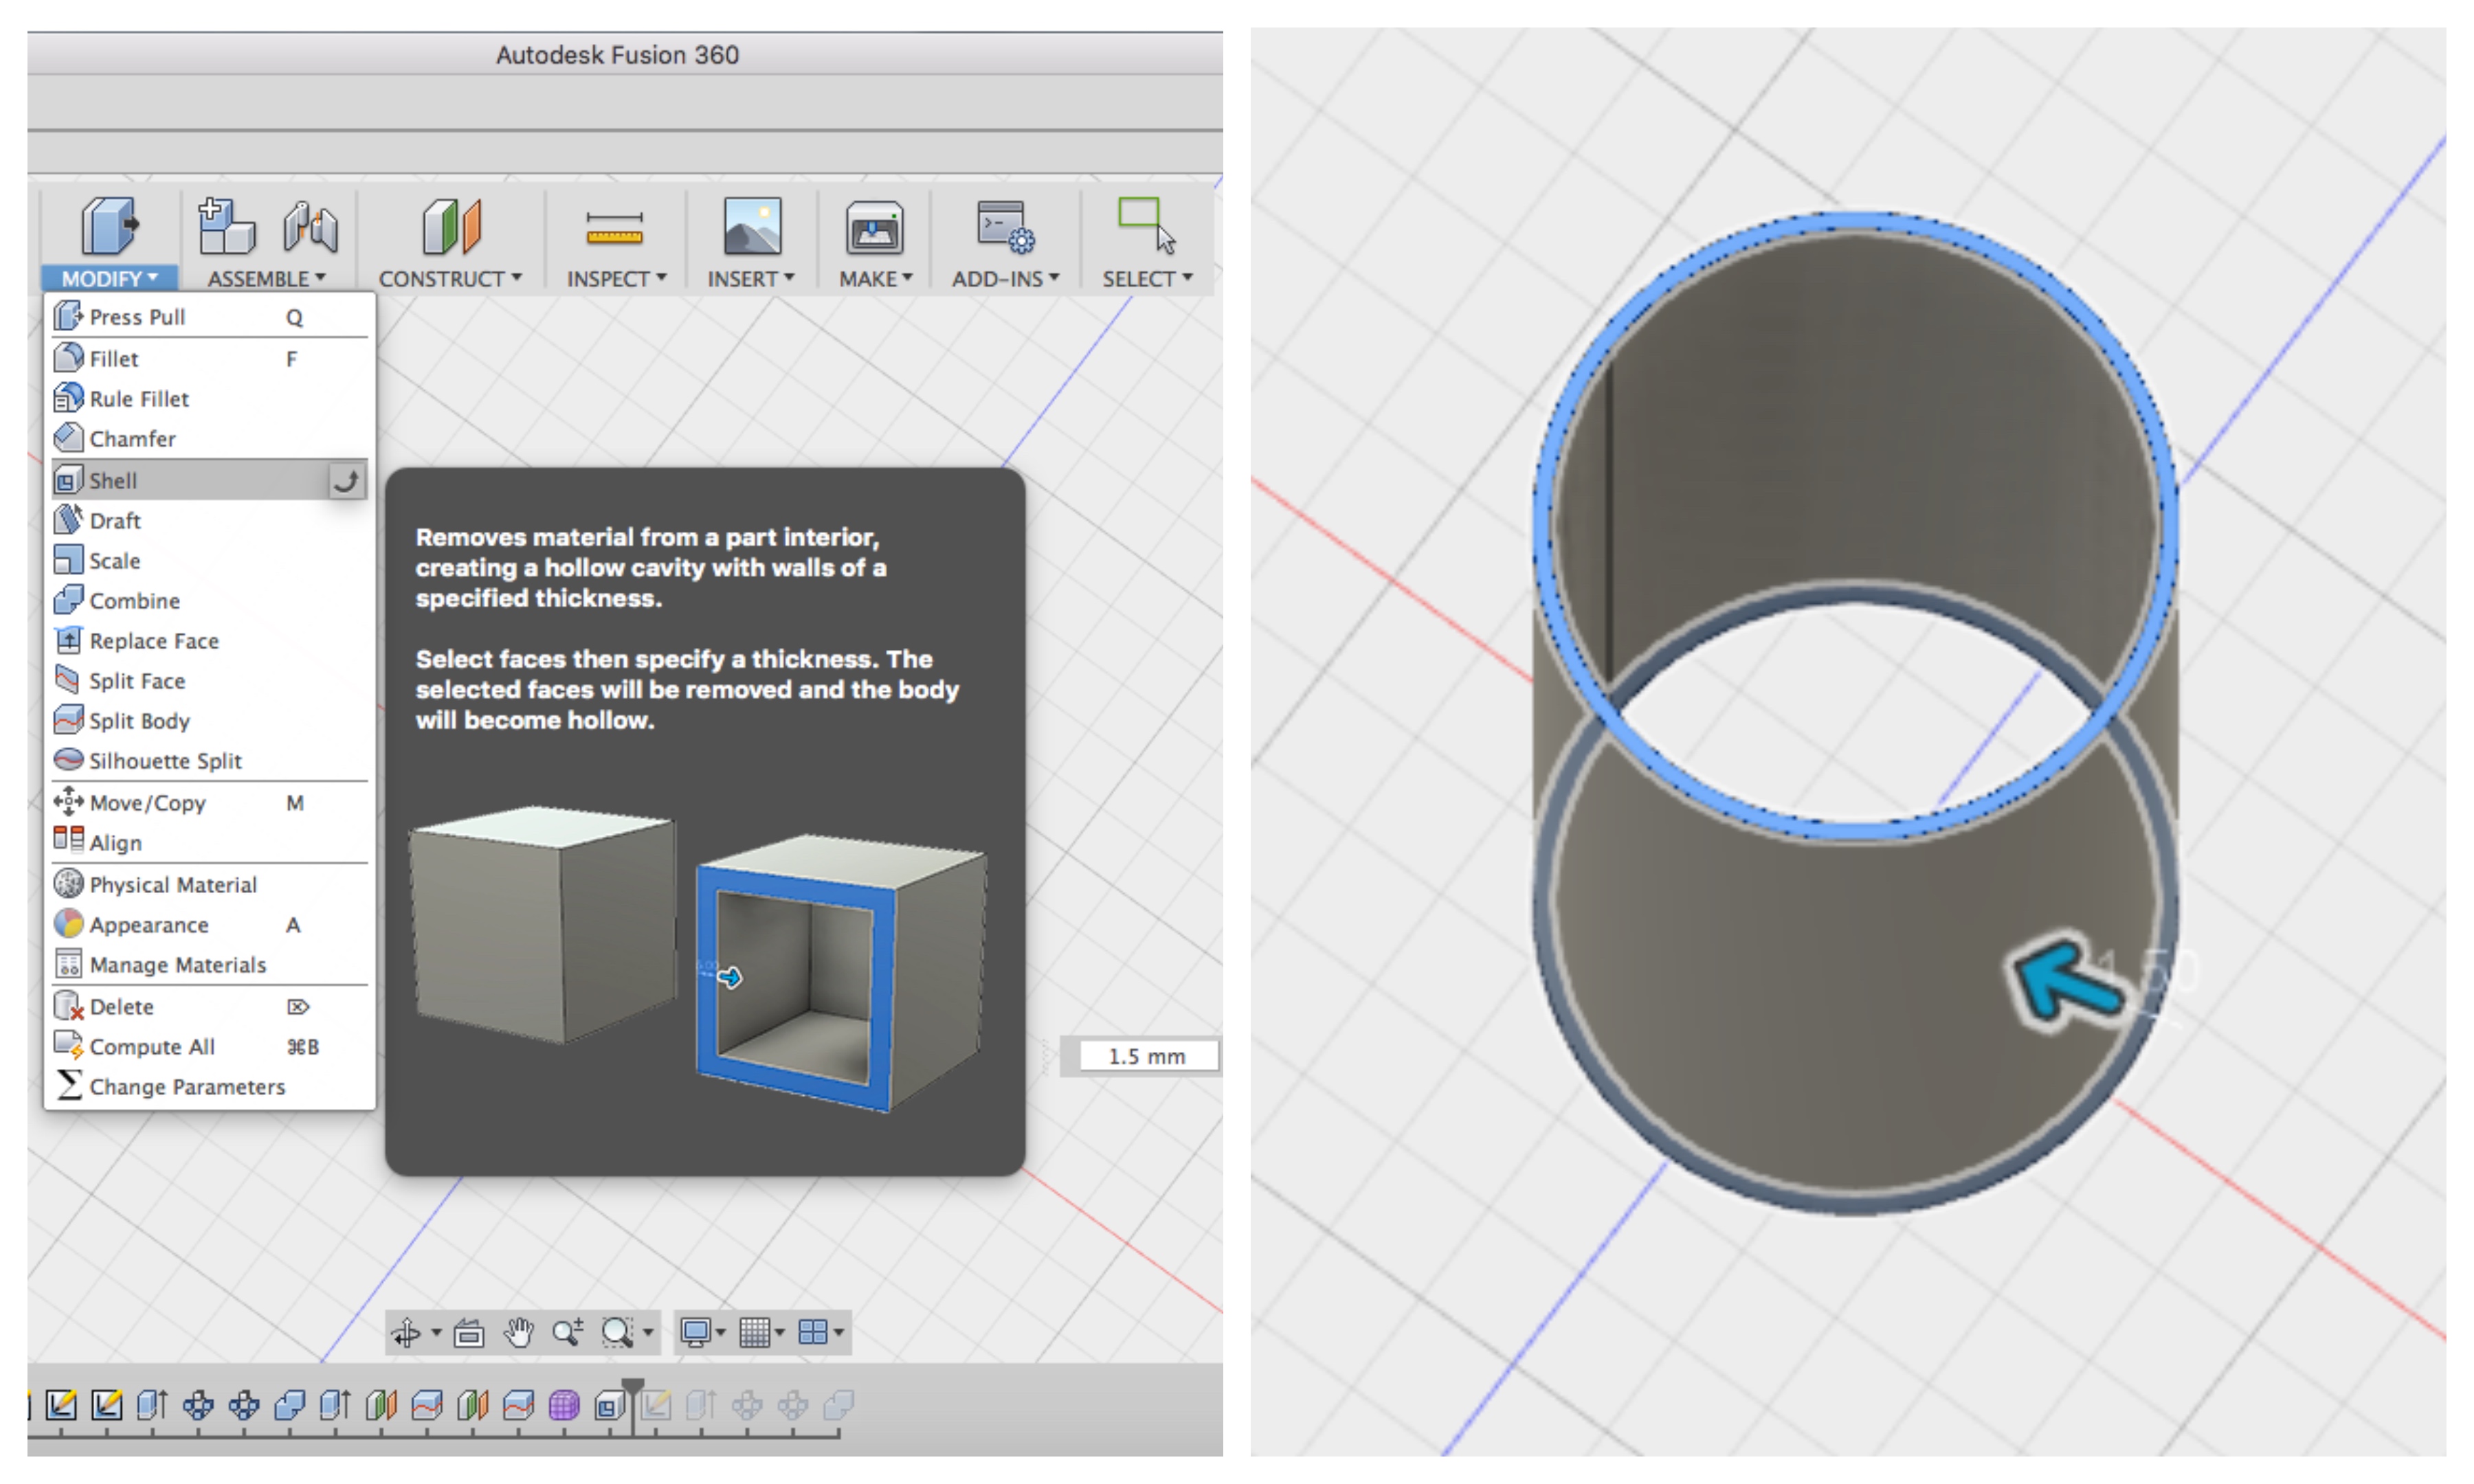The height and width of the screenshot is (1484, 2474).
Task: Open the INSERT dropdown label
Action: (x=751, y=279)
